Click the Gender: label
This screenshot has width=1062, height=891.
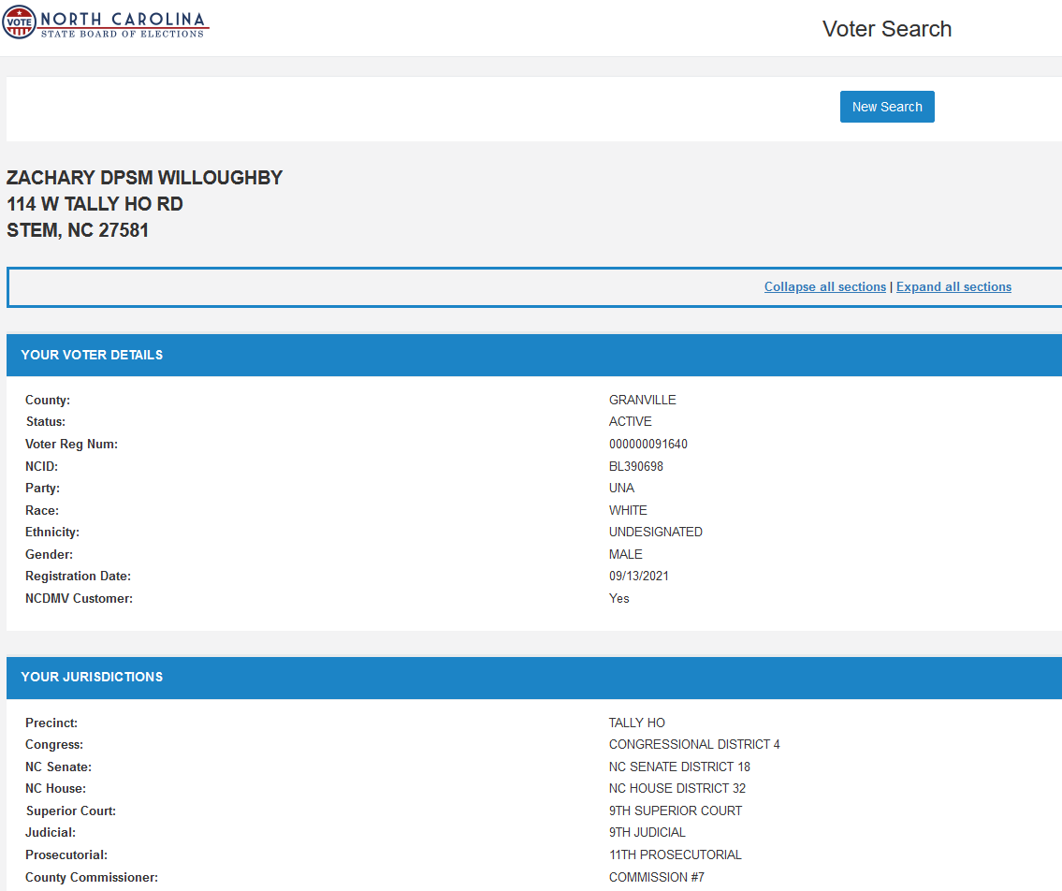click(x=49, y=554)
